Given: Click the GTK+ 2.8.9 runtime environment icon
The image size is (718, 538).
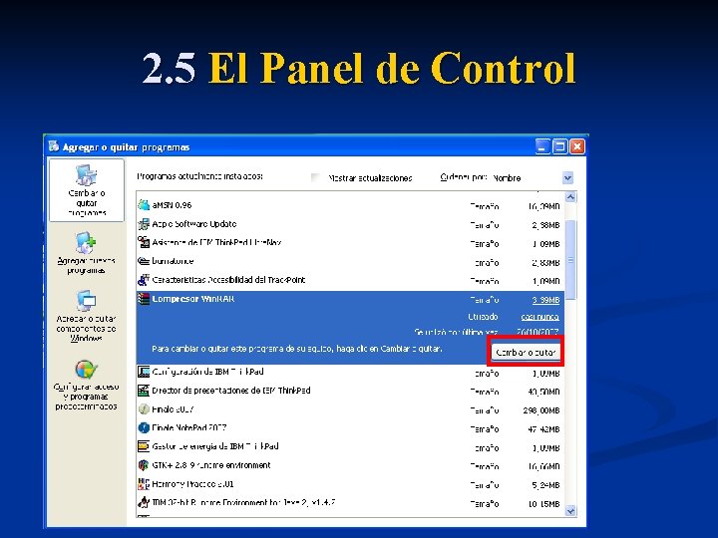Looking at the screenshot, I should [144, 465].
